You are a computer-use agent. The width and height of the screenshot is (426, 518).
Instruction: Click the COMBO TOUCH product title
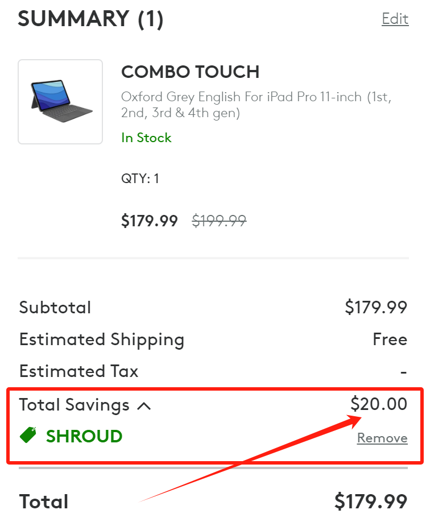[190, 72]
